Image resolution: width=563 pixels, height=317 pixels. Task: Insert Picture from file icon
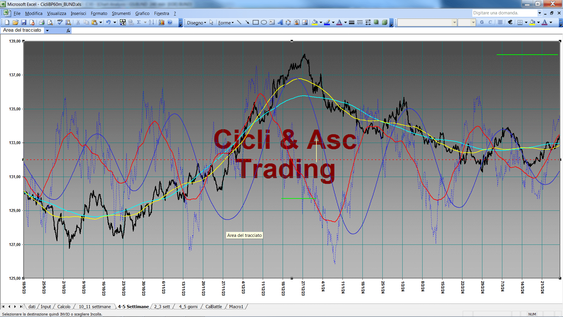coord(305,23)
